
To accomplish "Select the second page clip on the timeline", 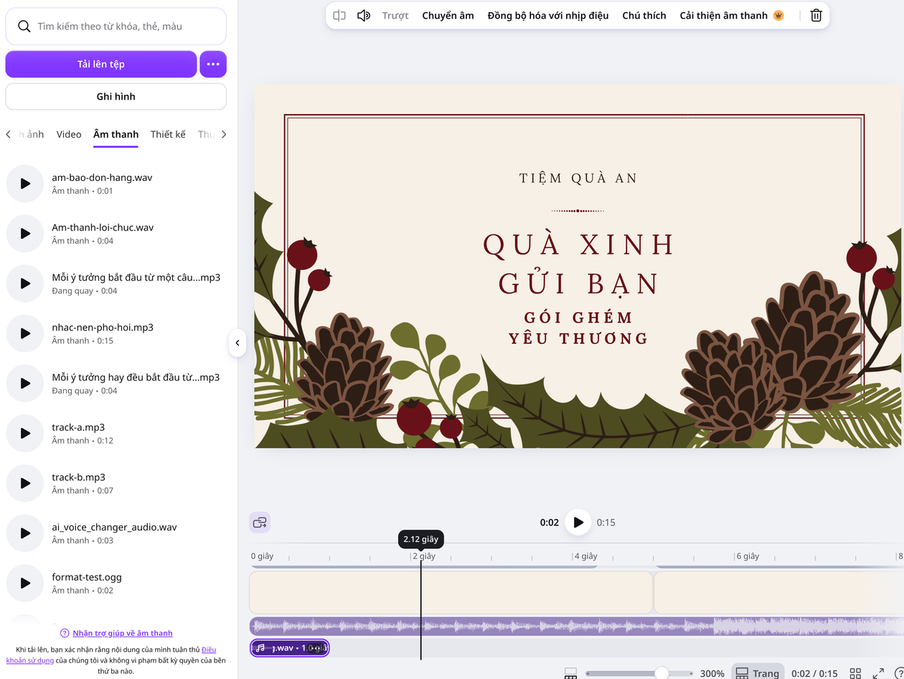I will 779,591.
